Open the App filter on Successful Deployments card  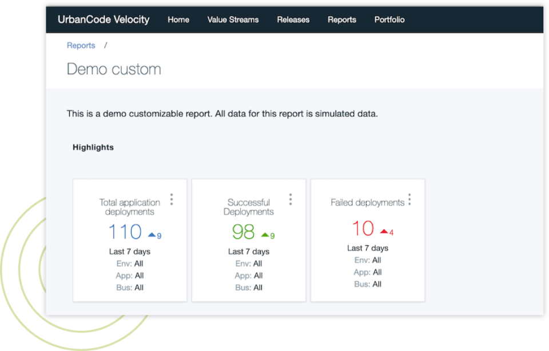click(x=248, y=275)
